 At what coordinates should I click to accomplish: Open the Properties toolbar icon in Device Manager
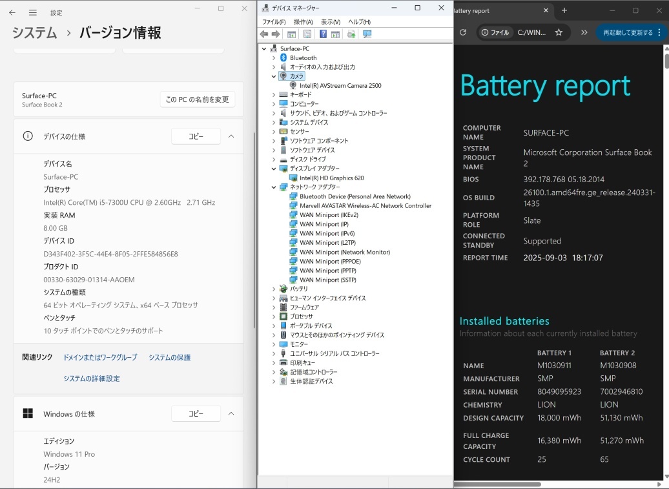point(307,34)
